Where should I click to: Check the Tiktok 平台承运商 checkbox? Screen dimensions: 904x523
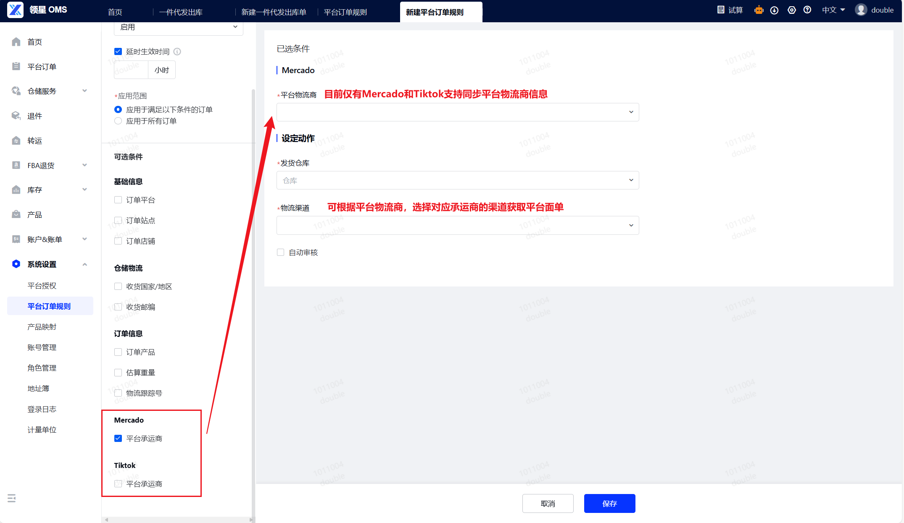[x=118, y=484]
